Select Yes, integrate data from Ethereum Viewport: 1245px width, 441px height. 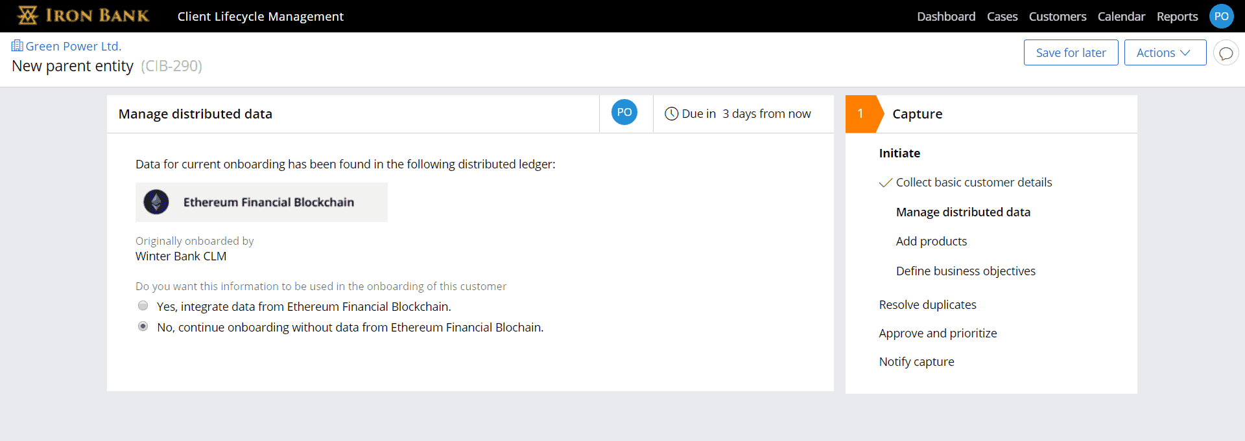143,306
